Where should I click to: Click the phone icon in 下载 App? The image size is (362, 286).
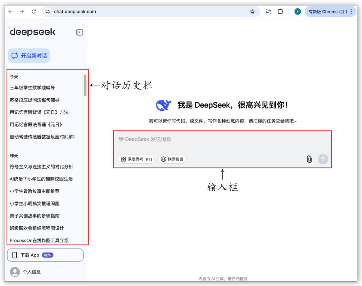point(15,255)
